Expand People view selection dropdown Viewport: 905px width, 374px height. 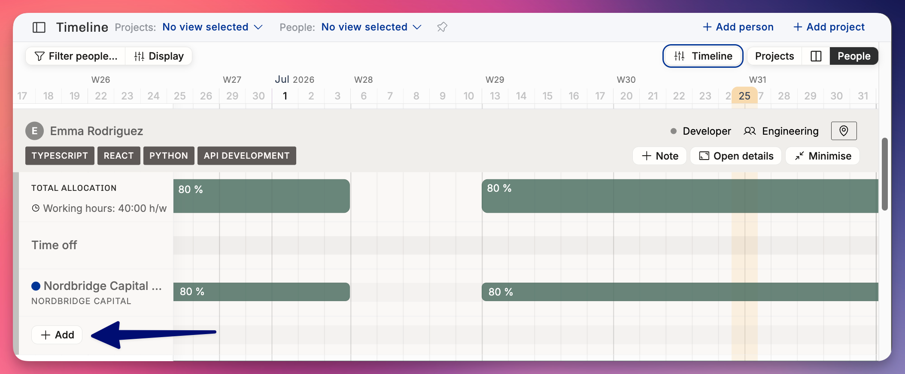point(371,27)
